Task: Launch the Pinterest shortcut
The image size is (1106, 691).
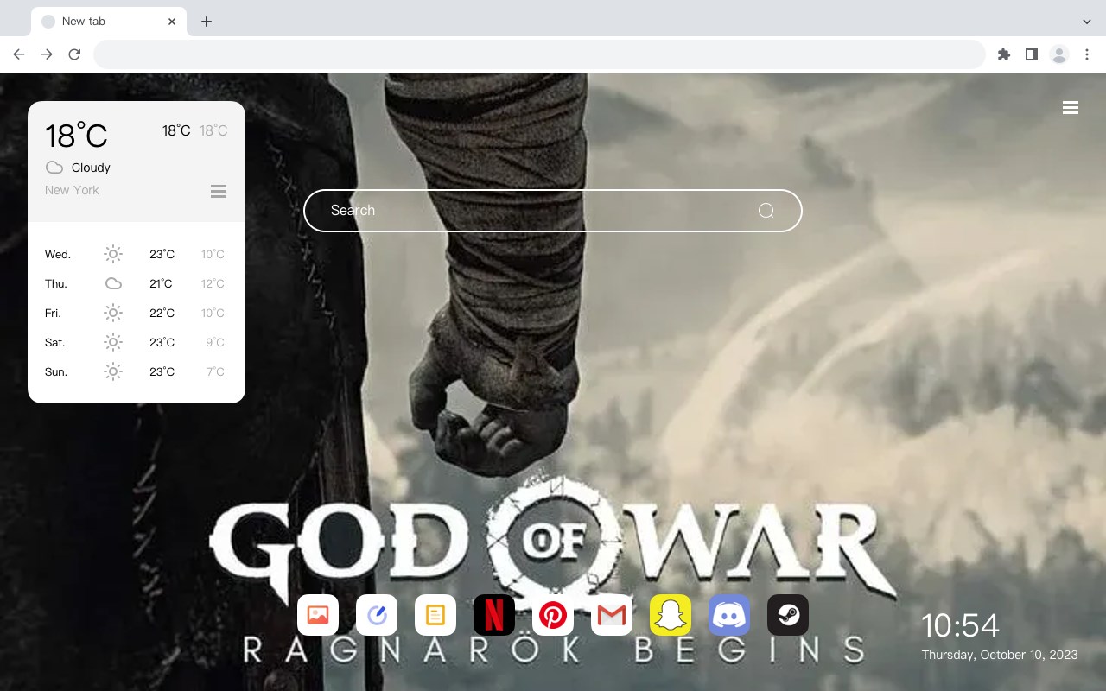Action: [x=553, y=615]
